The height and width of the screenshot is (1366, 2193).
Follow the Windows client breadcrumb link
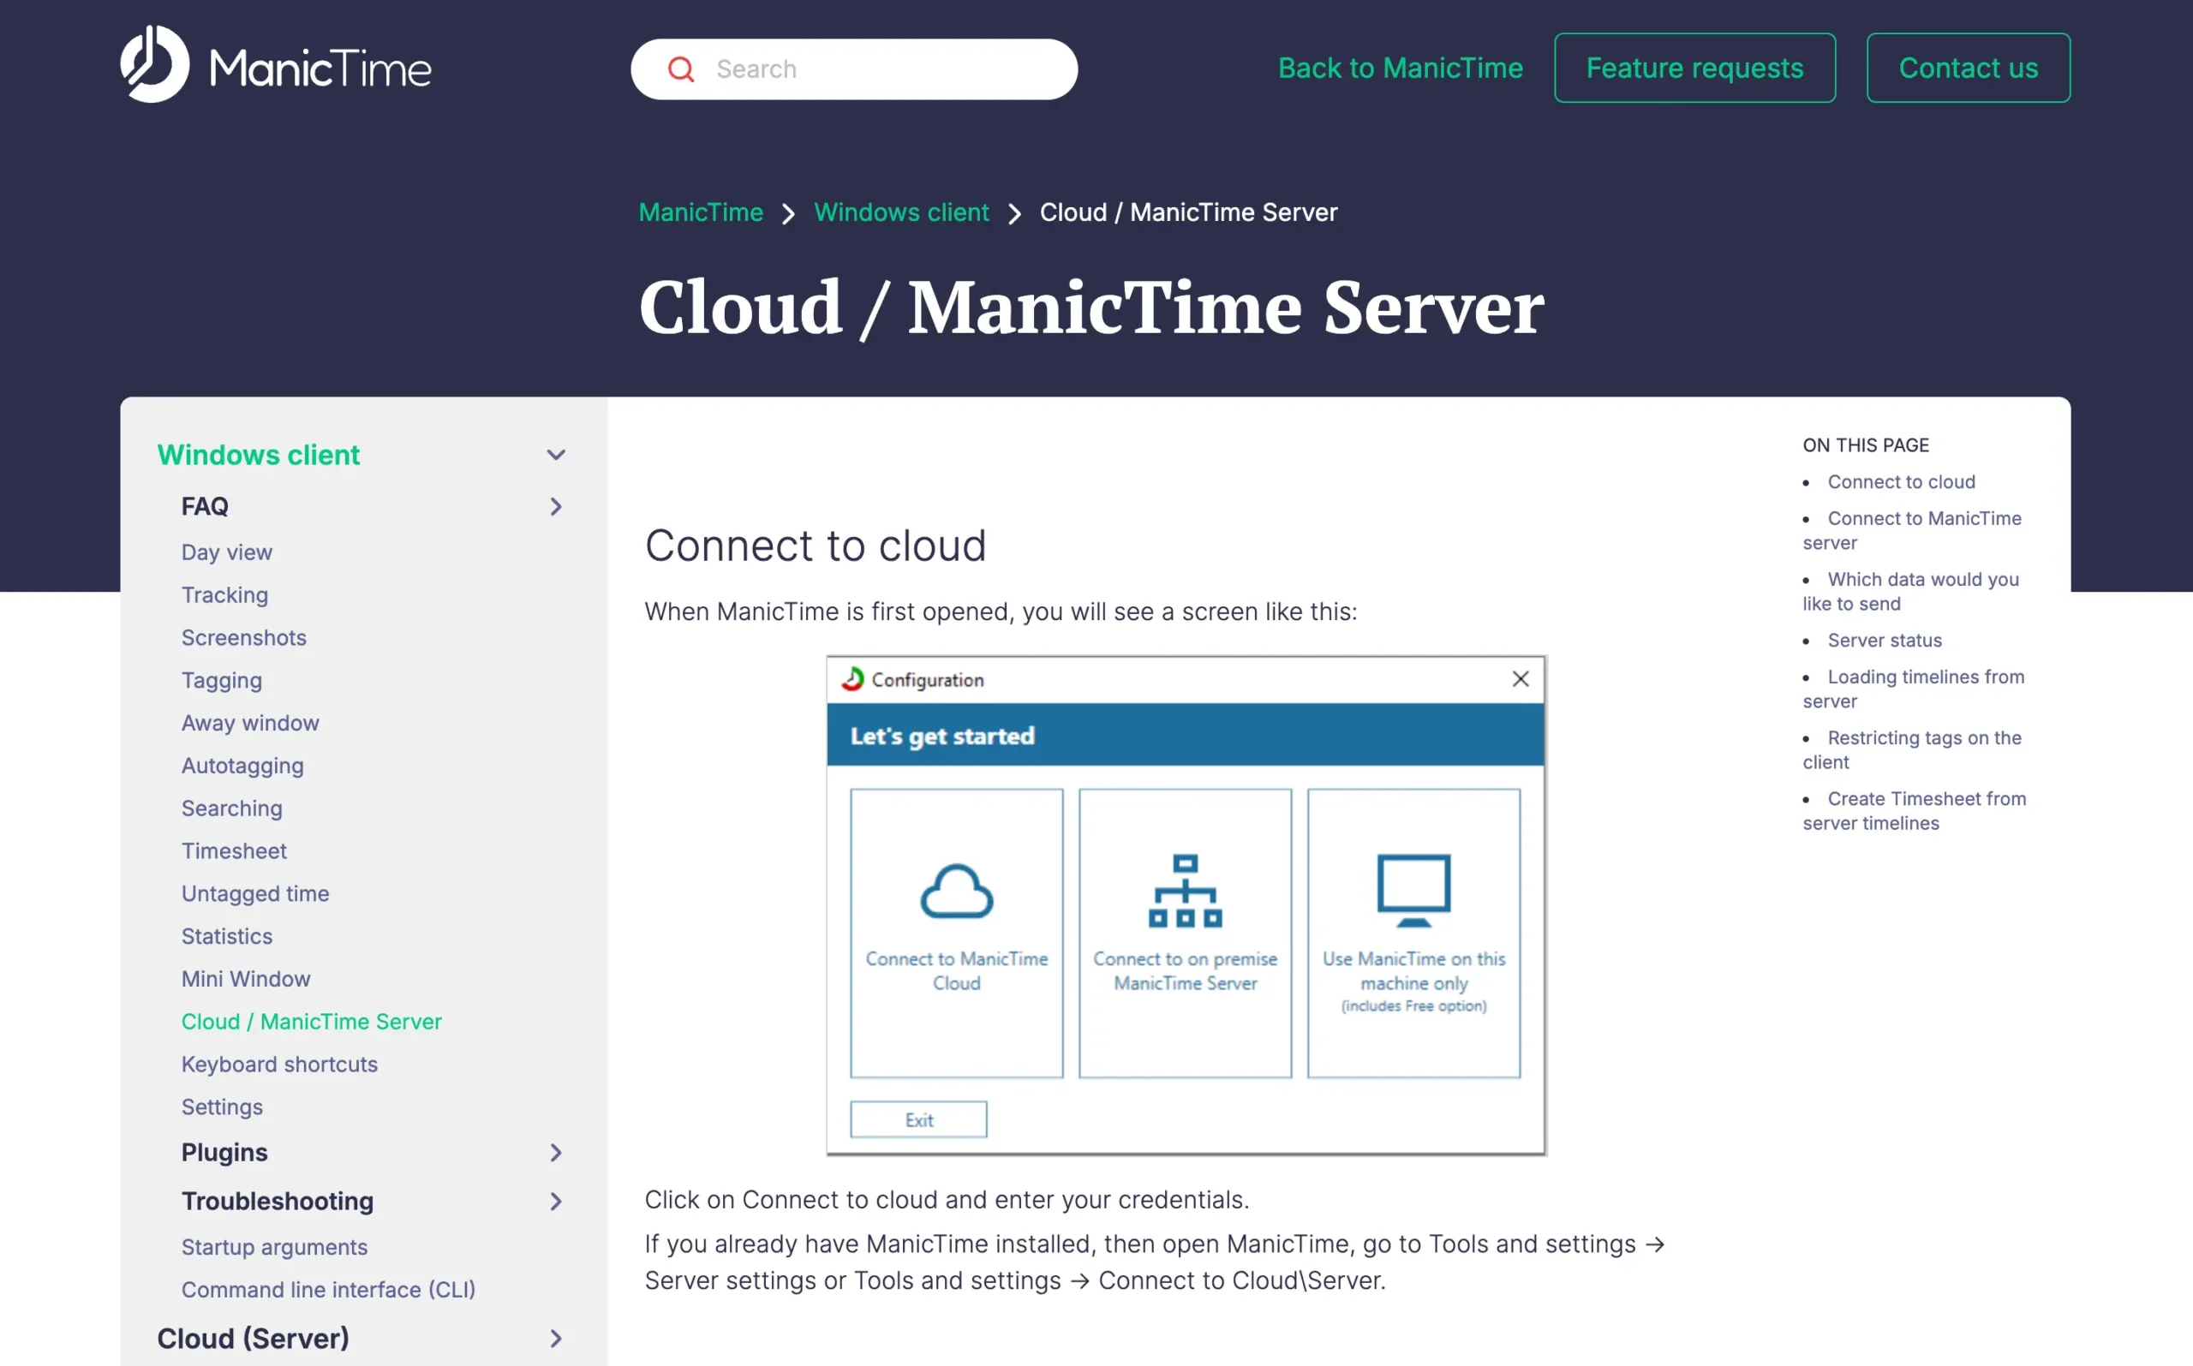coord(901,213)
